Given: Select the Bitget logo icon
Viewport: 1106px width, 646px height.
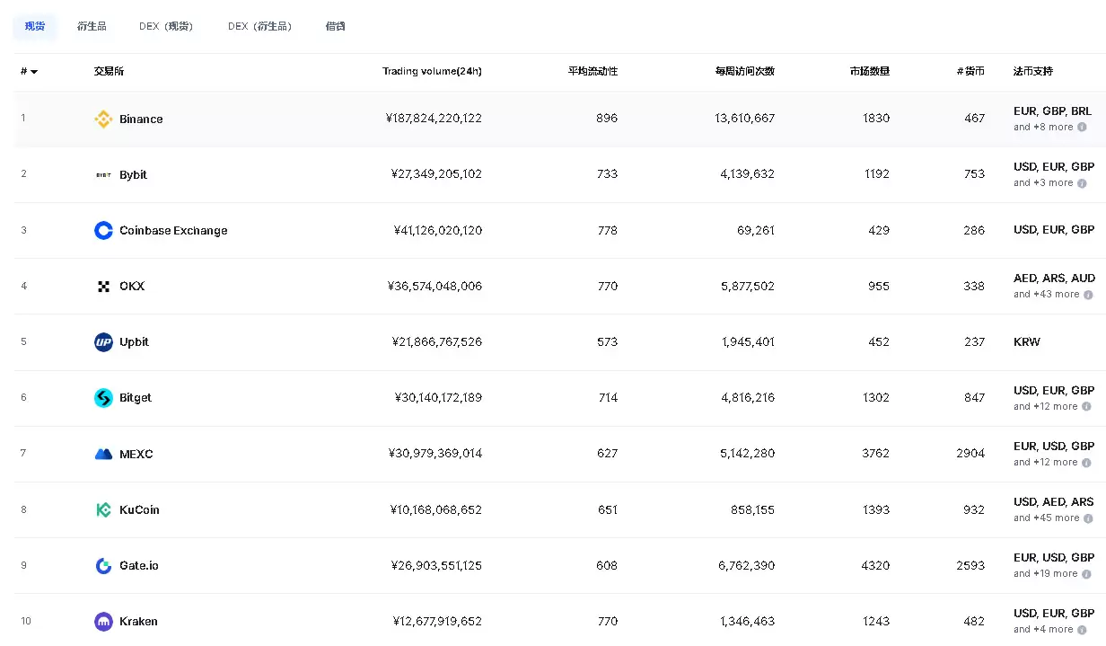Looking at the screenshot, I should (102, 397).
